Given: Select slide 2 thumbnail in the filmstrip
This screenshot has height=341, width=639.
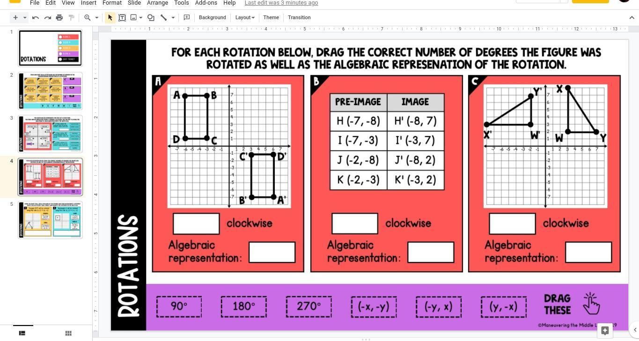Looking at the screenshot, I should [50, 91].
